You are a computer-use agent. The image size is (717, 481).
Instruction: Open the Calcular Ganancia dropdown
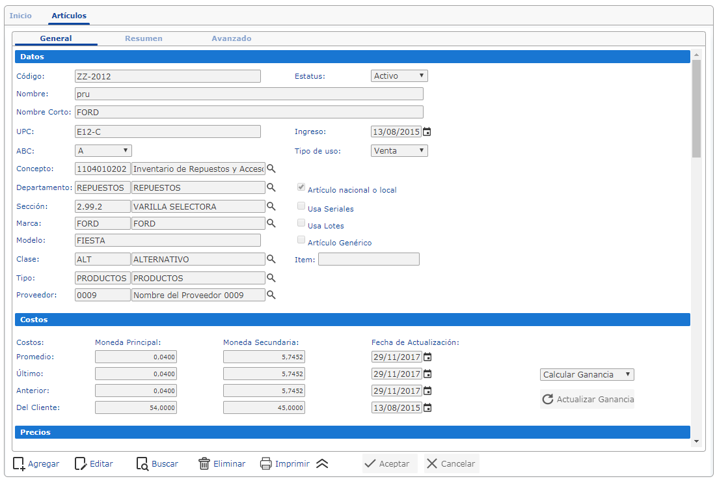pos(586,375)
